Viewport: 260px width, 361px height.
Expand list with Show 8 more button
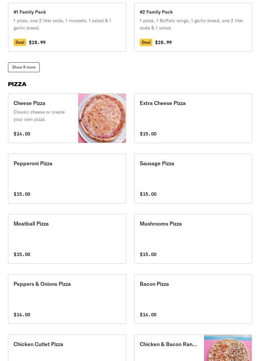click(x=24, y=67)
